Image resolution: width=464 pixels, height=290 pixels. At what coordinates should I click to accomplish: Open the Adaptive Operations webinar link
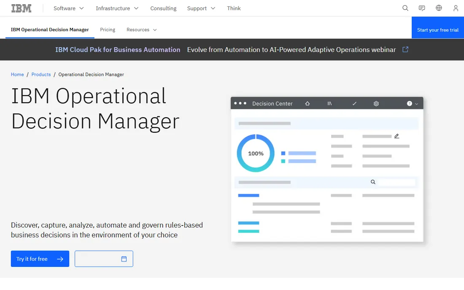coord(291,50)
